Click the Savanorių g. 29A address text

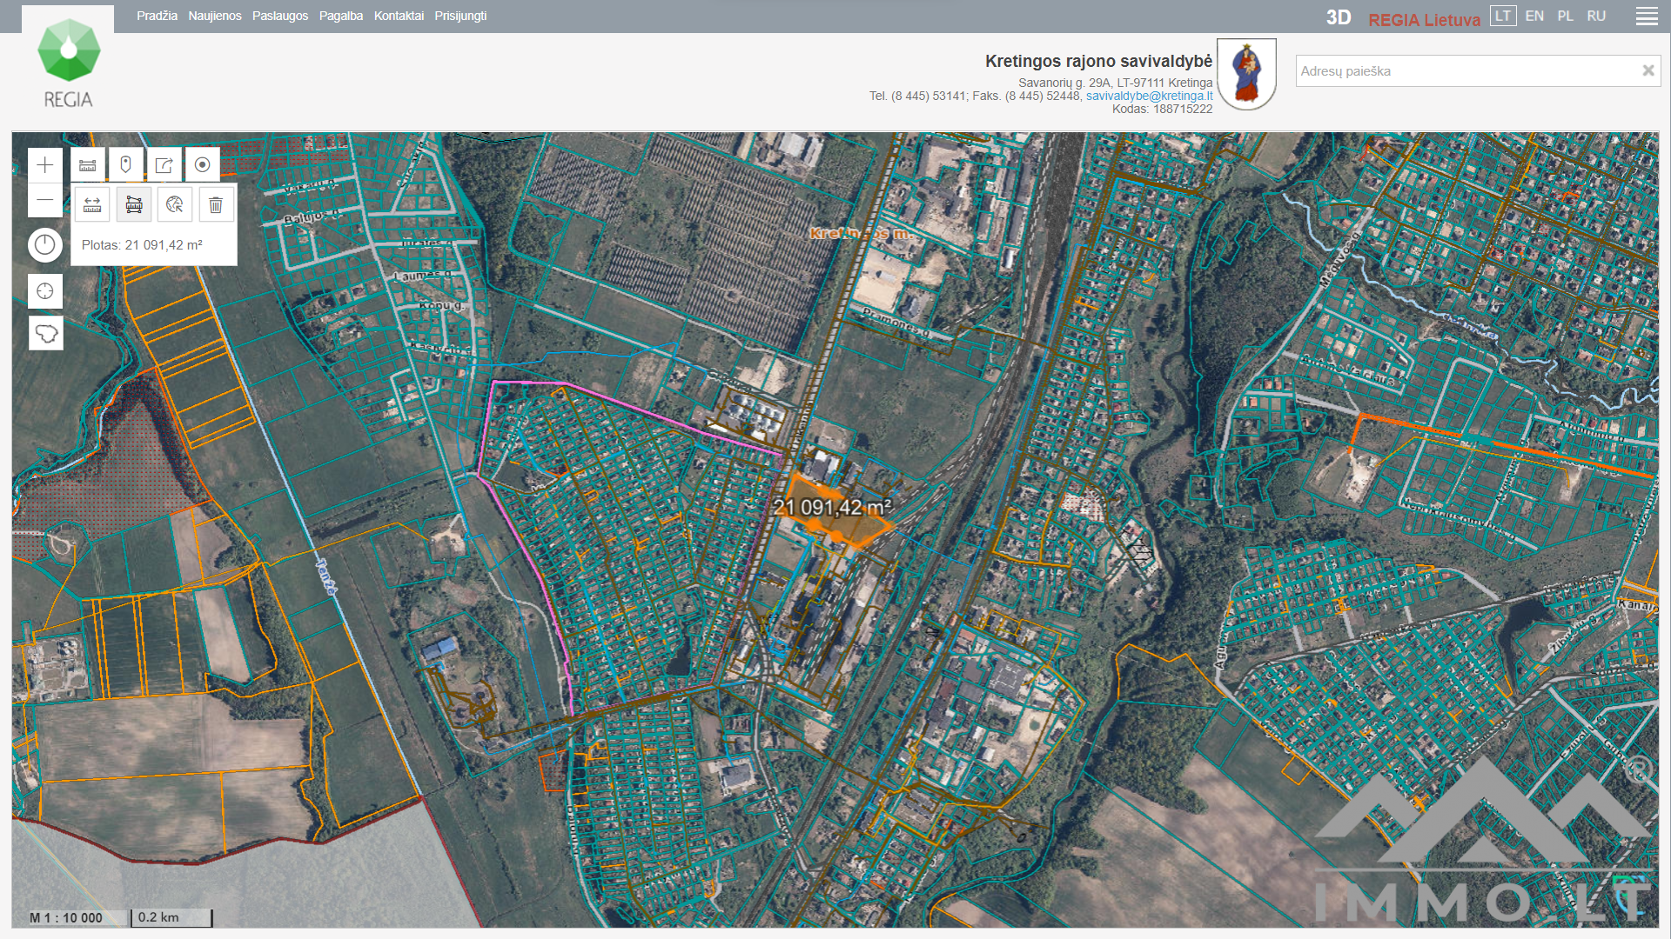point(1116,83)
